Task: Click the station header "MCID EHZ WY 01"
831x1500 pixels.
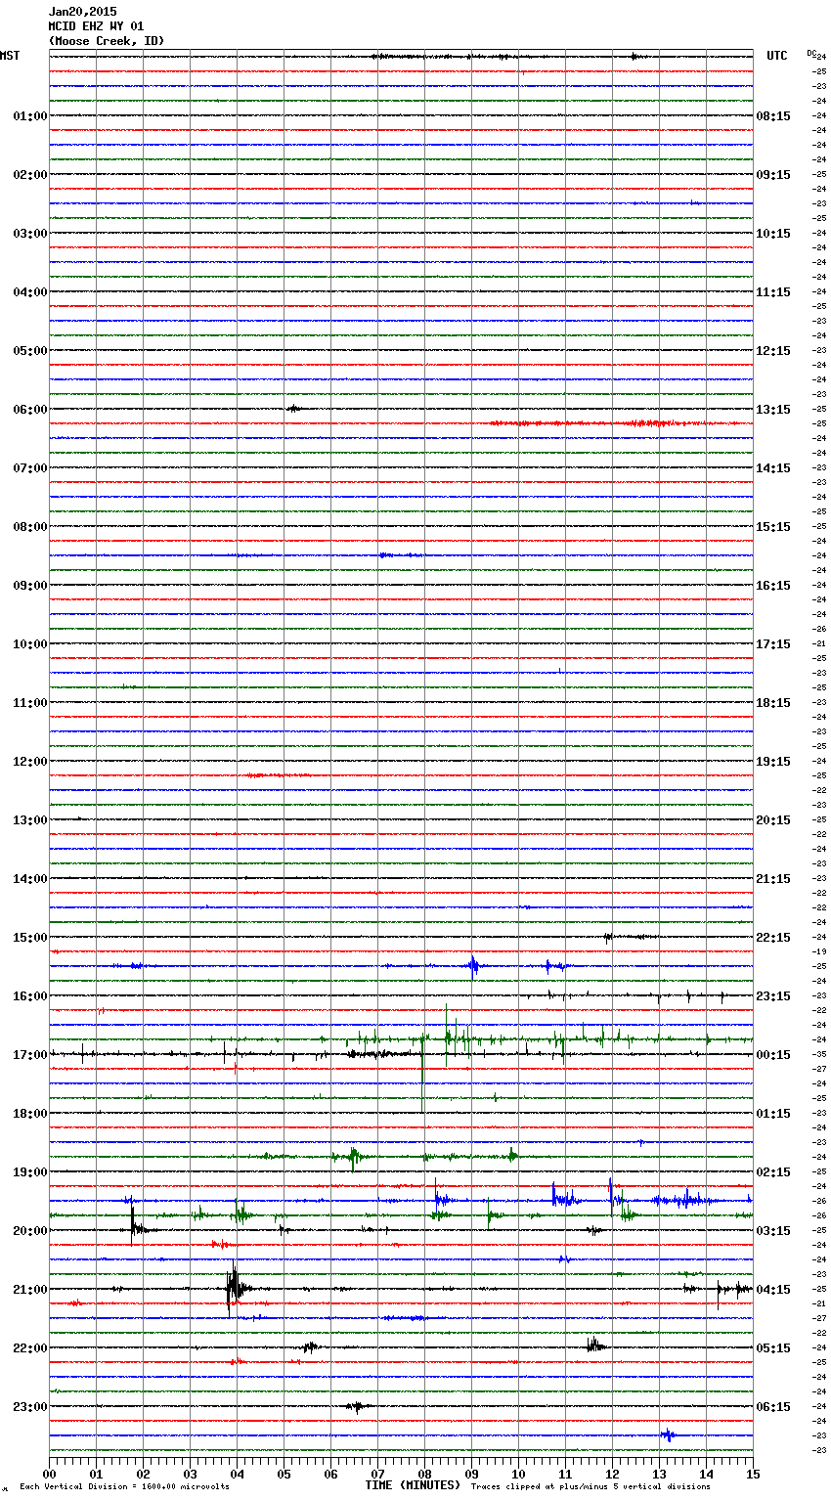Action: click(x=96, y=26)
